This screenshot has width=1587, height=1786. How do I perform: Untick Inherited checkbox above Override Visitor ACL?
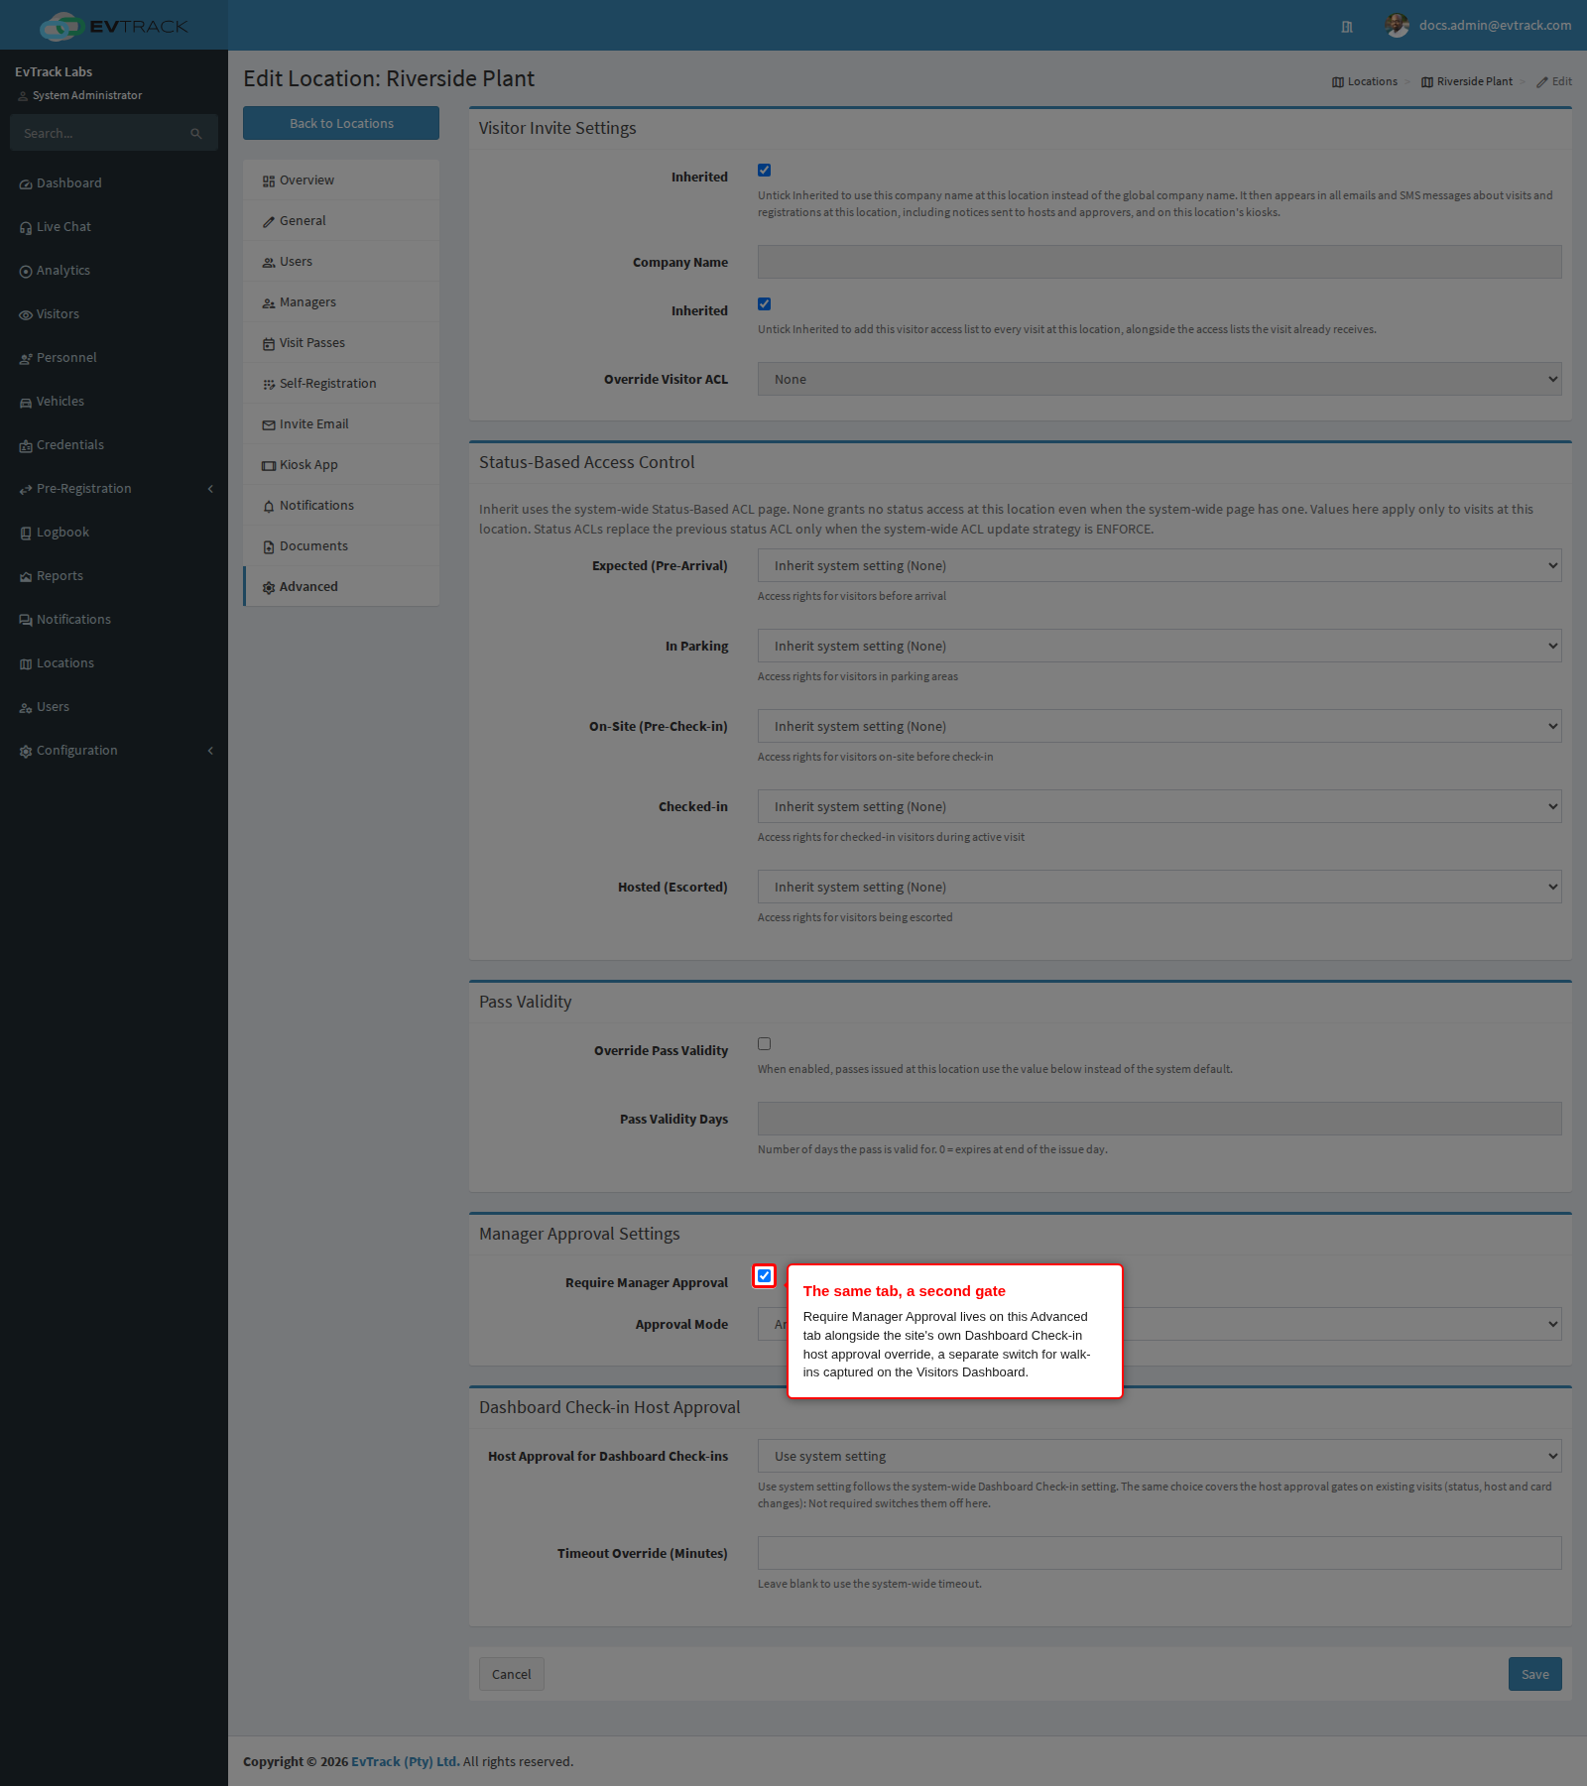764,304
